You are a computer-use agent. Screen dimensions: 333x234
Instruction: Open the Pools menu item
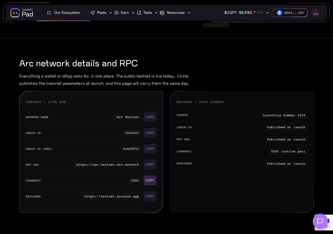[x=101, y=13]
